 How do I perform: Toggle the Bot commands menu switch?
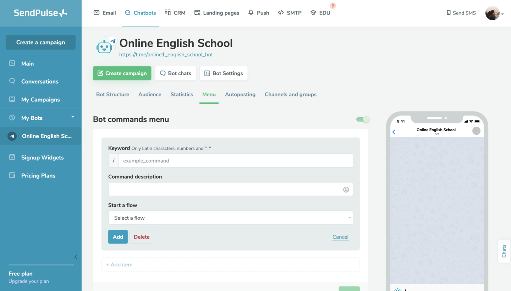click(x=363, y=119)
